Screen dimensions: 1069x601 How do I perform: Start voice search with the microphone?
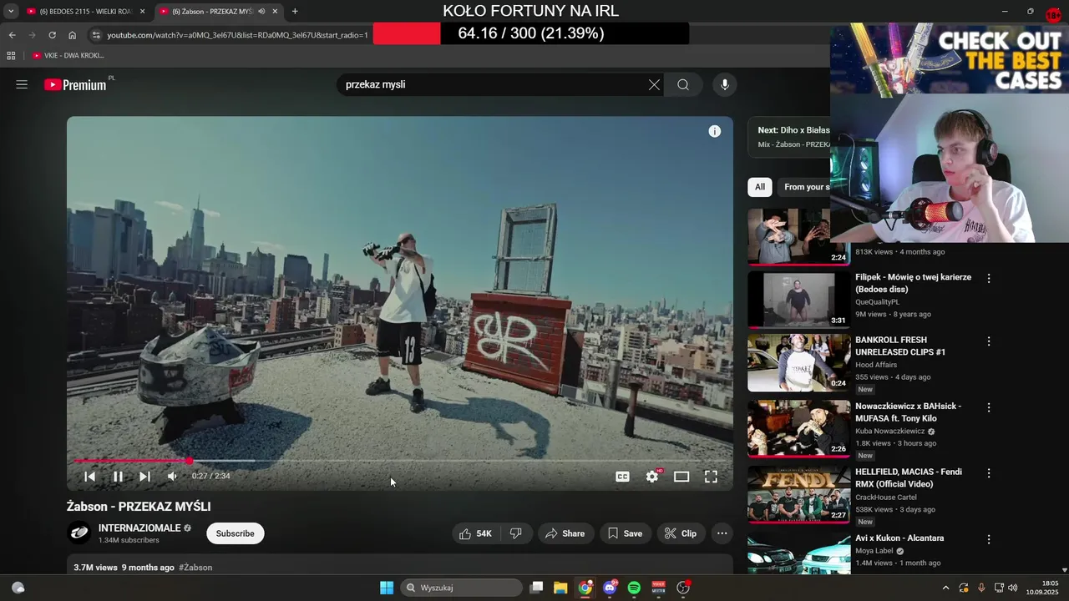[x=725, y=84]
